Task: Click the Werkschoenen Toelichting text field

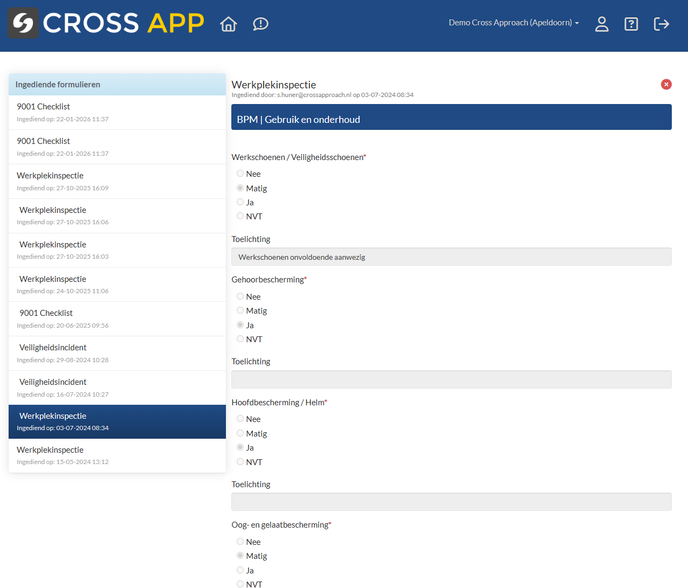Action: click(x=451, y=257)
